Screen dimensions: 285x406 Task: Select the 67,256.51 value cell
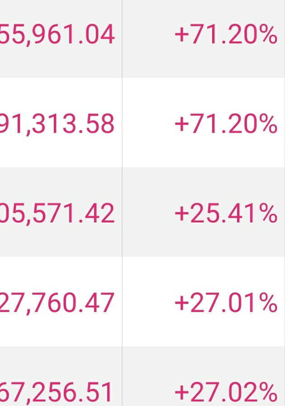tap(56, 392)
